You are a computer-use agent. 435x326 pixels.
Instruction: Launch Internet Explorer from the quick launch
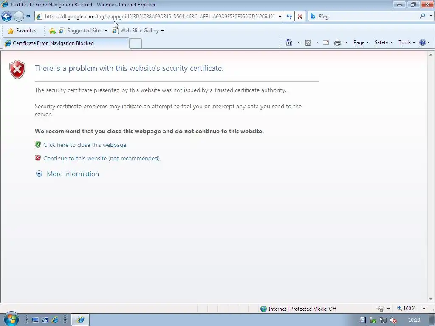55,320
